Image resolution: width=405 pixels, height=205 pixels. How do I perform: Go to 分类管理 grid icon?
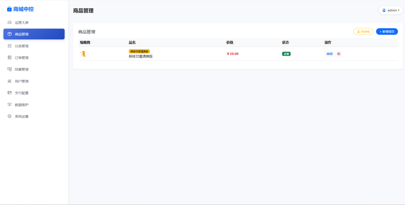[x=9, y=46]
